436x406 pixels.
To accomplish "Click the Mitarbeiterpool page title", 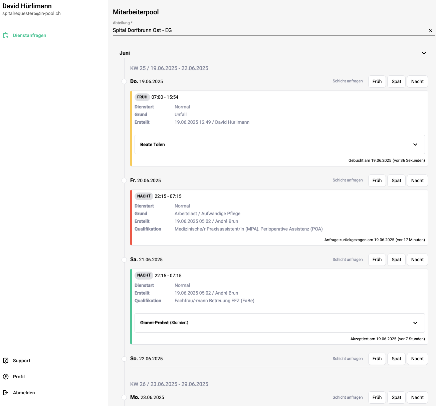I will point(136,12).
